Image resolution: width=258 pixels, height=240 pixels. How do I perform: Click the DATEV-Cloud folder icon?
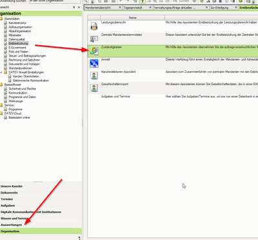[x=1, y=114]
